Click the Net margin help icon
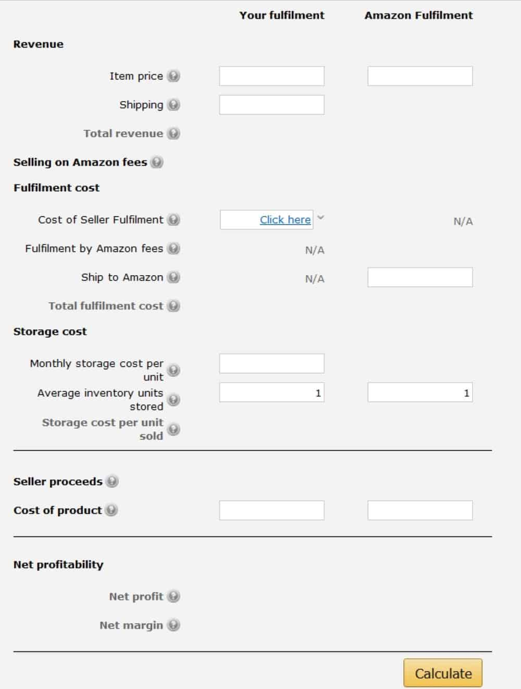This screenshot has width=521, height=689. (x=173, y=625)
